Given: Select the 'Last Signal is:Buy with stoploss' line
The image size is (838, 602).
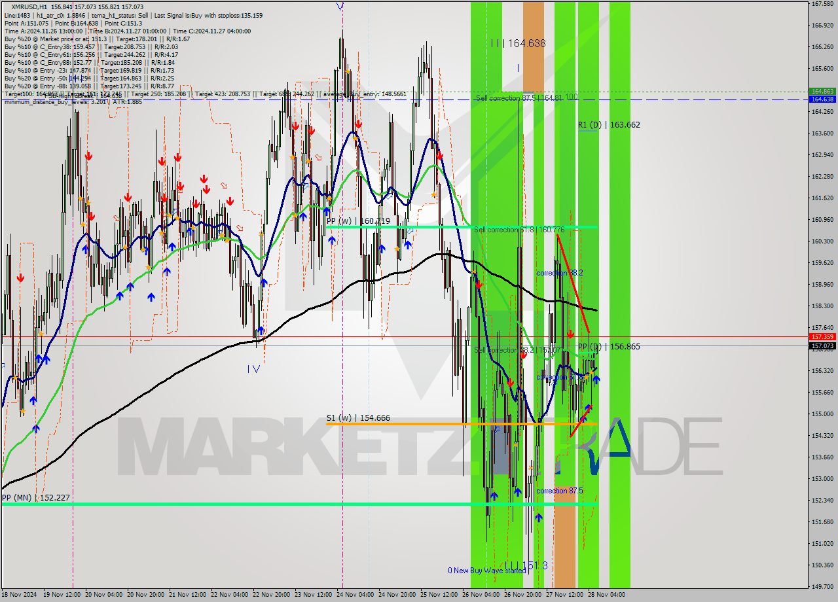Looking at the screenshot, I should click(x=208, y=15).
